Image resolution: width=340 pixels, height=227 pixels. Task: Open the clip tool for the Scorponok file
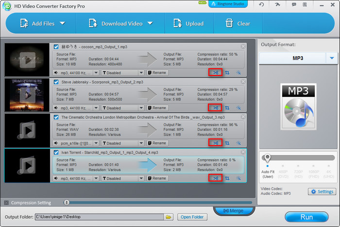tap(215, 107)
